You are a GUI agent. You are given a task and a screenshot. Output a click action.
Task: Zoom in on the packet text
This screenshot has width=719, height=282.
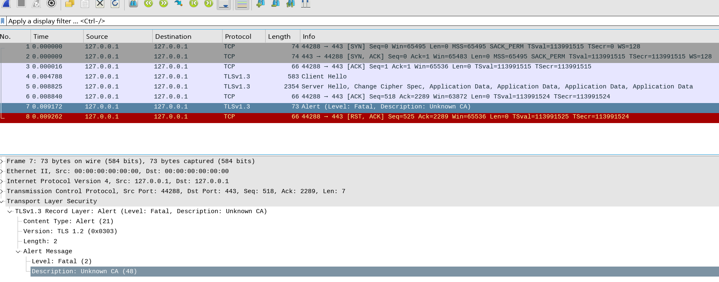click(x=261, y=3)
